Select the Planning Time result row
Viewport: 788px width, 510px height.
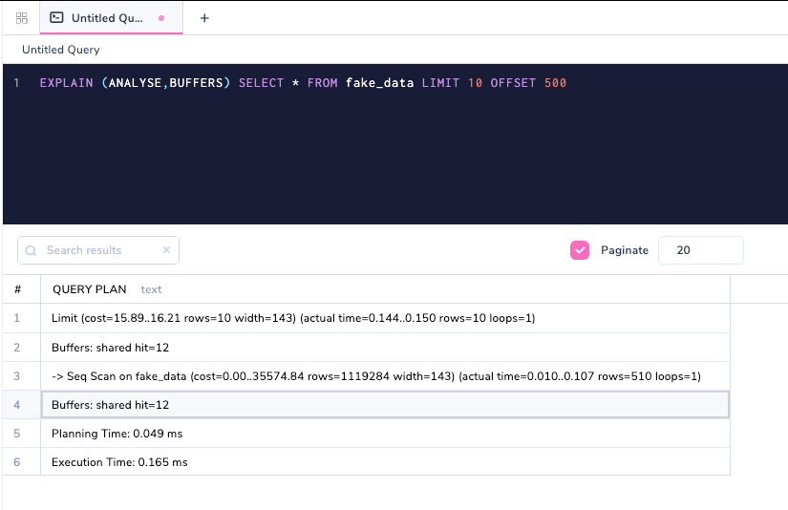click(117, 434)
